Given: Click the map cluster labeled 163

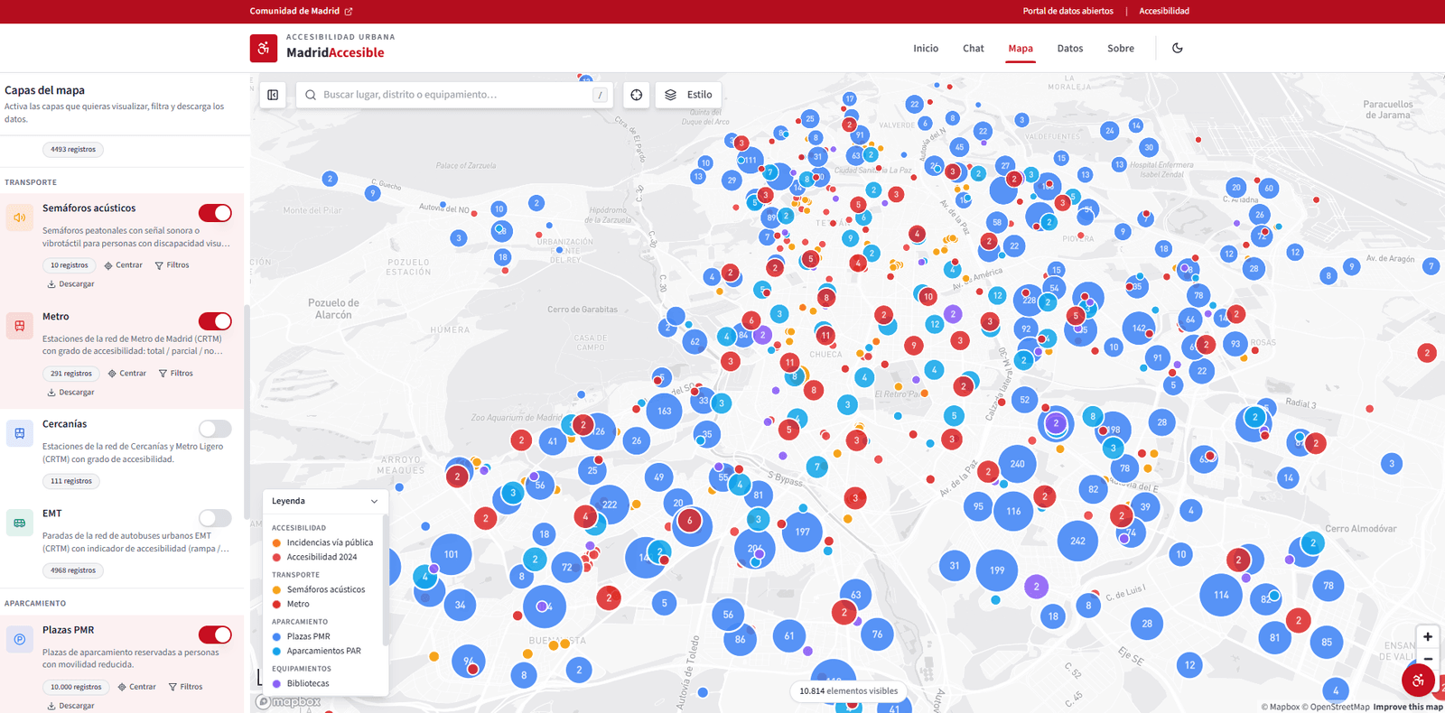Looking at the screenshot, I should tap(665, 411).
